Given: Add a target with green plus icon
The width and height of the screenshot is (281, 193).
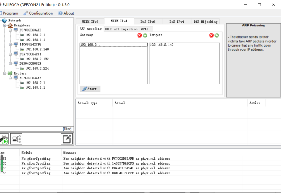Looking at the screenshot, I should (x=217, y=35).
